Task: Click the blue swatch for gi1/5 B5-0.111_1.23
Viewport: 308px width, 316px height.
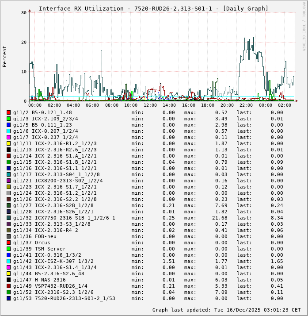Action: (x=8, y=125)
